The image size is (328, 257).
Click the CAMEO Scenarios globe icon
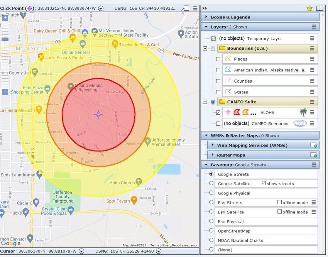pos(300,123)
